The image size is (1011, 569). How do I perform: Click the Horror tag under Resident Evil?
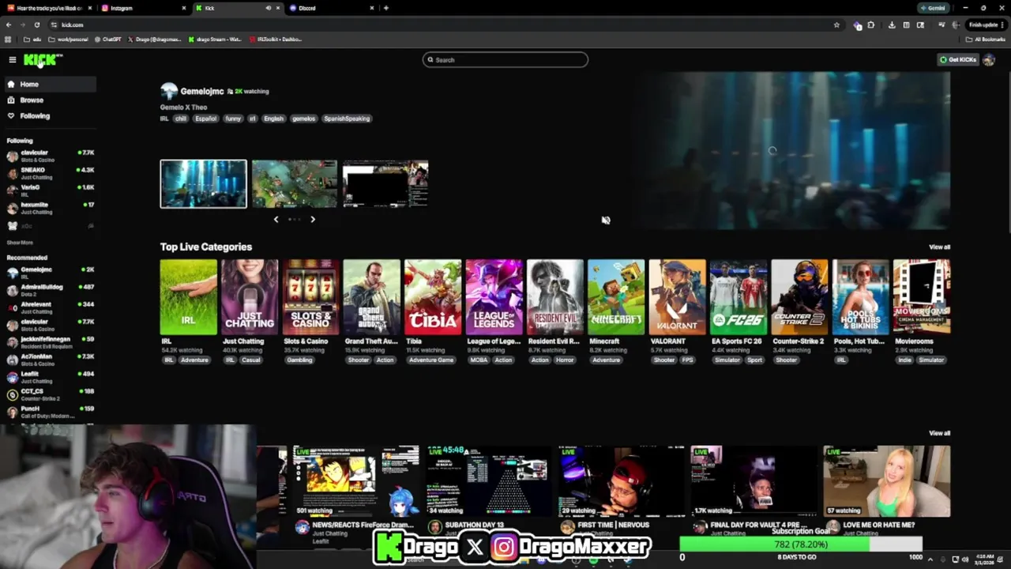click(565, 360)
